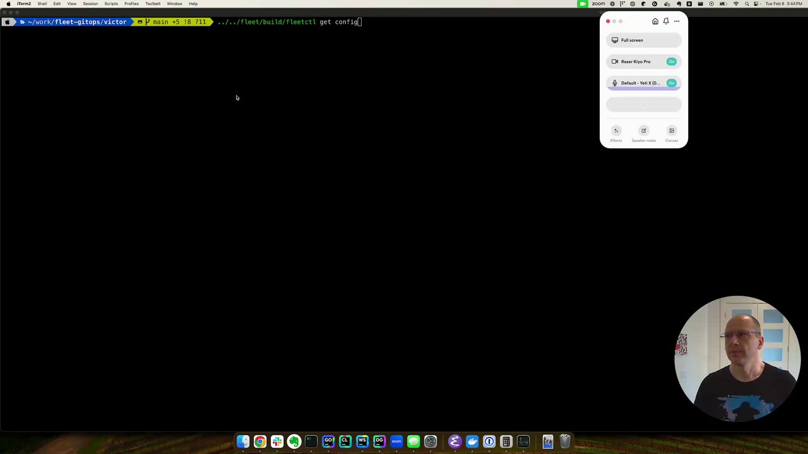Viewport: 808px width, 454px height.
Task: Open Spotlight search in menu bar
Action: (747, 4)
